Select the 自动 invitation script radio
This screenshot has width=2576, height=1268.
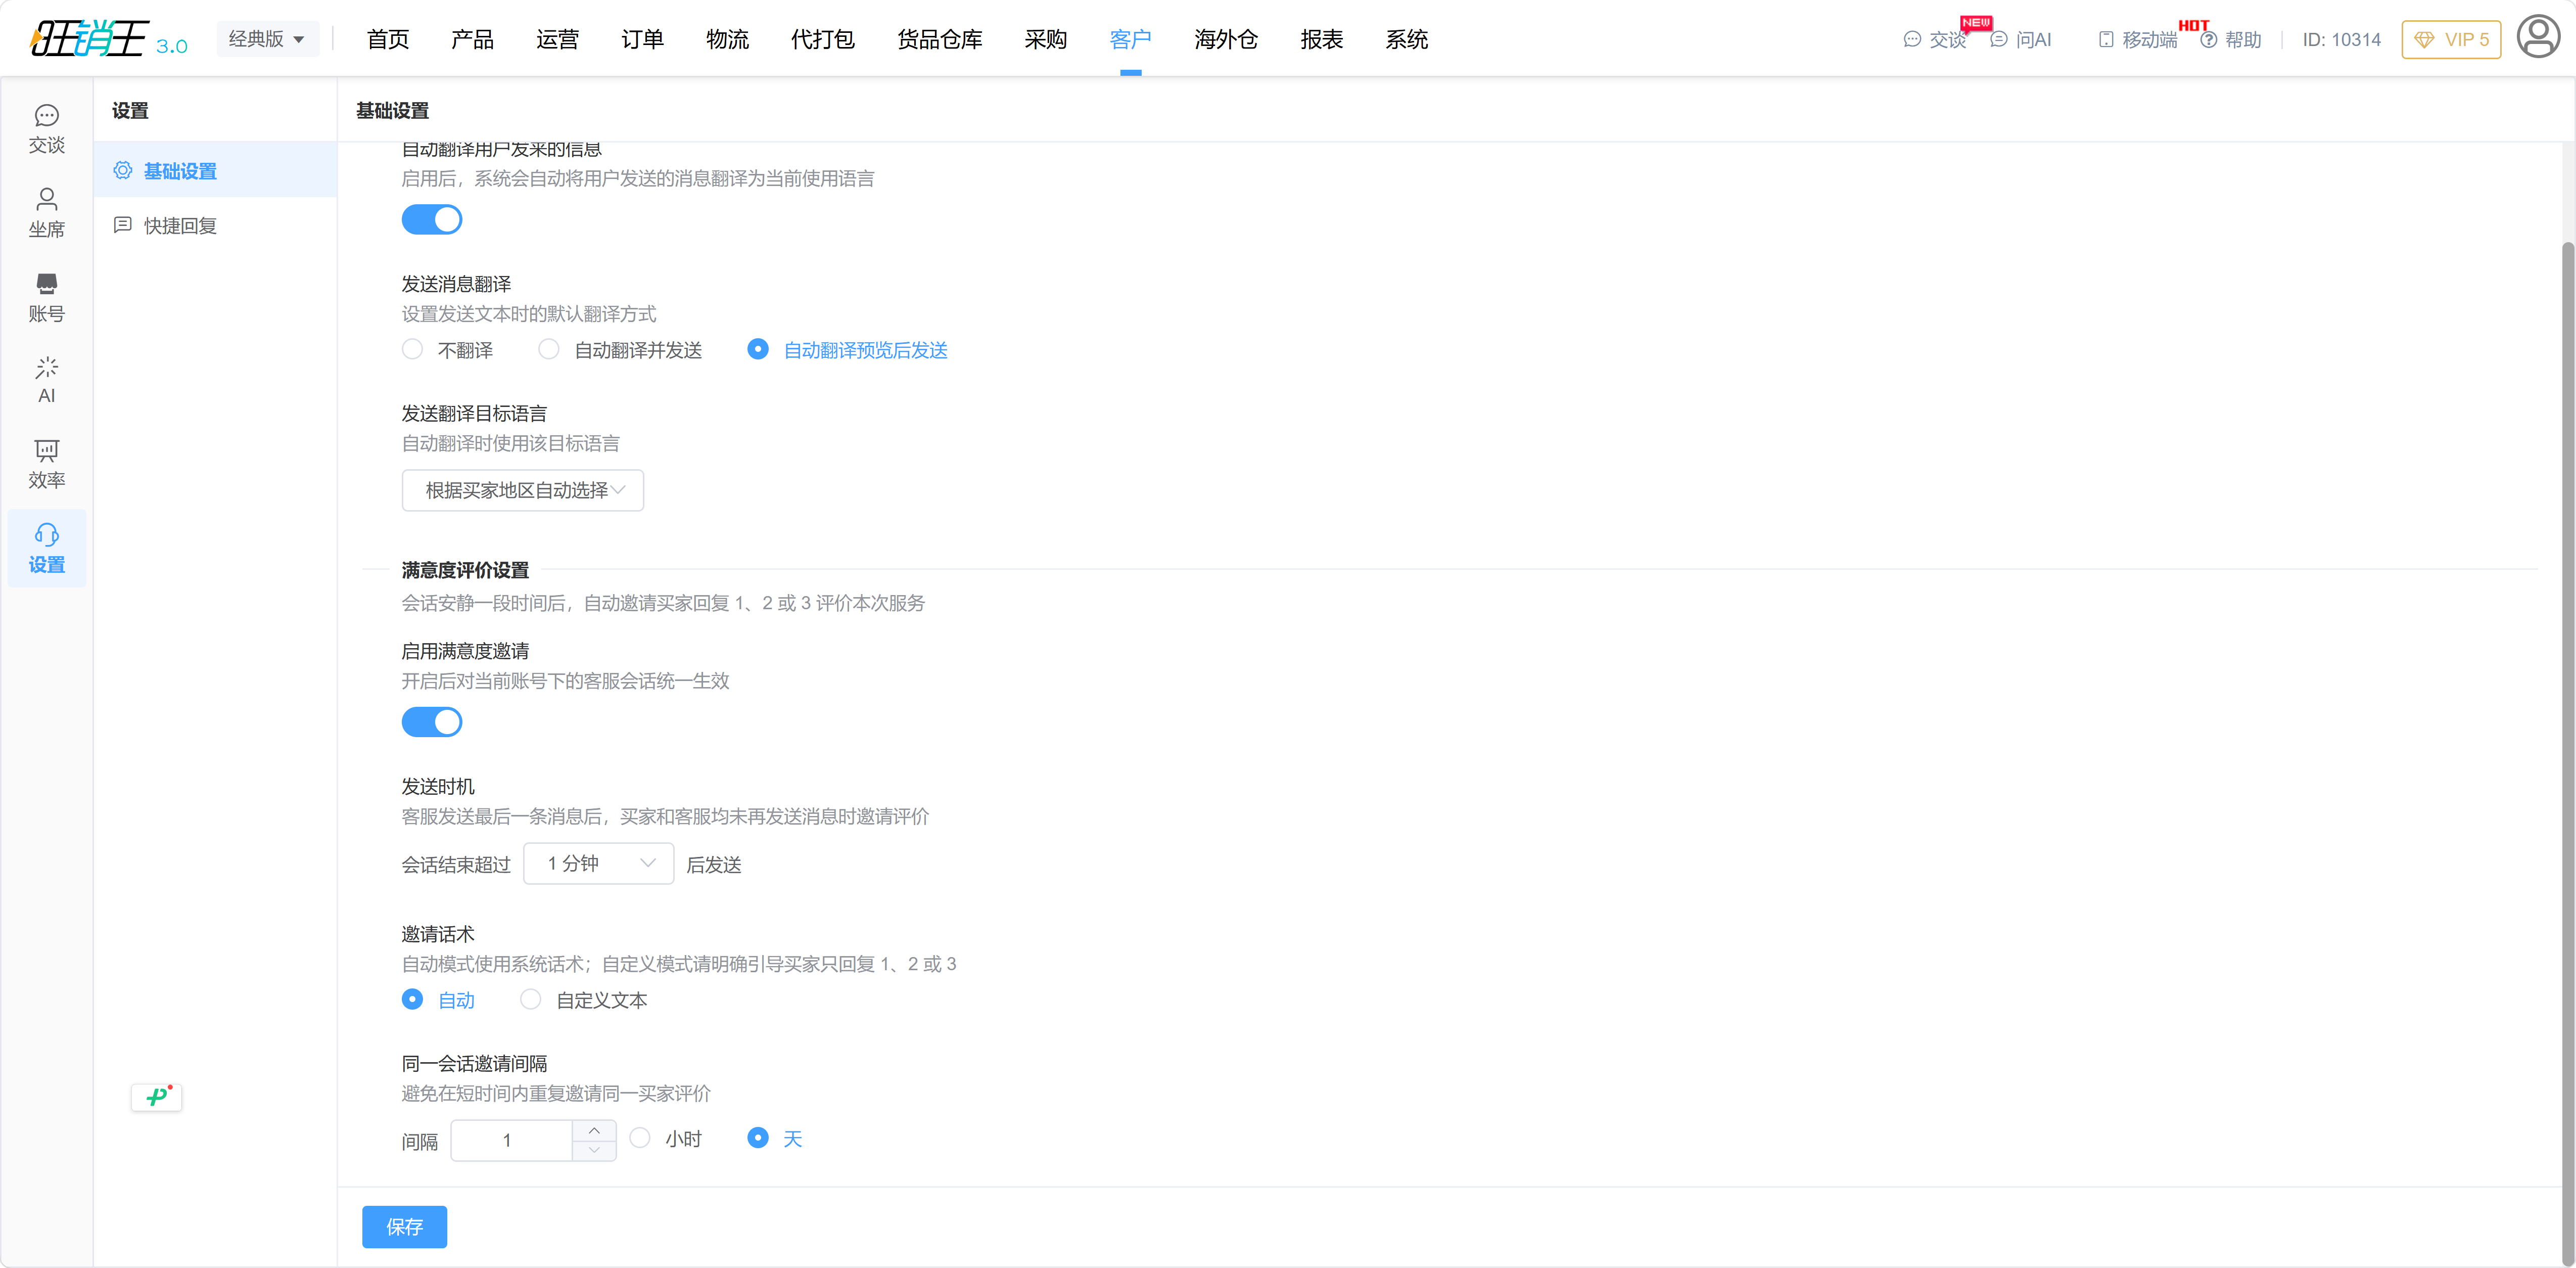tap(438, 1000)
